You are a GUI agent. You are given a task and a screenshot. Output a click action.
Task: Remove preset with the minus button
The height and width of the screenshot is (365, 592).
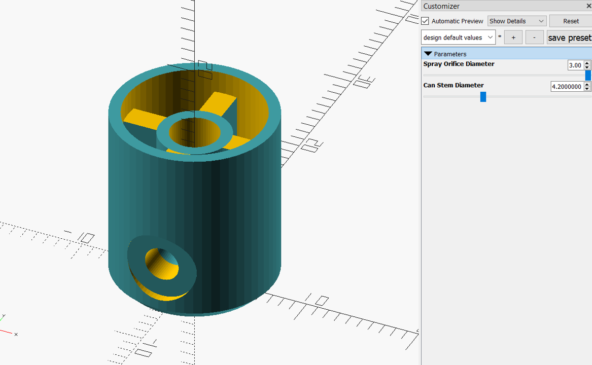click(x=534, y=38)
